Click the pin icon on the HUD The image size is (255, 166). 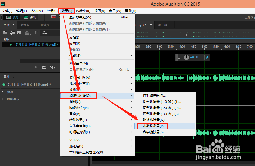pos(207,57)
